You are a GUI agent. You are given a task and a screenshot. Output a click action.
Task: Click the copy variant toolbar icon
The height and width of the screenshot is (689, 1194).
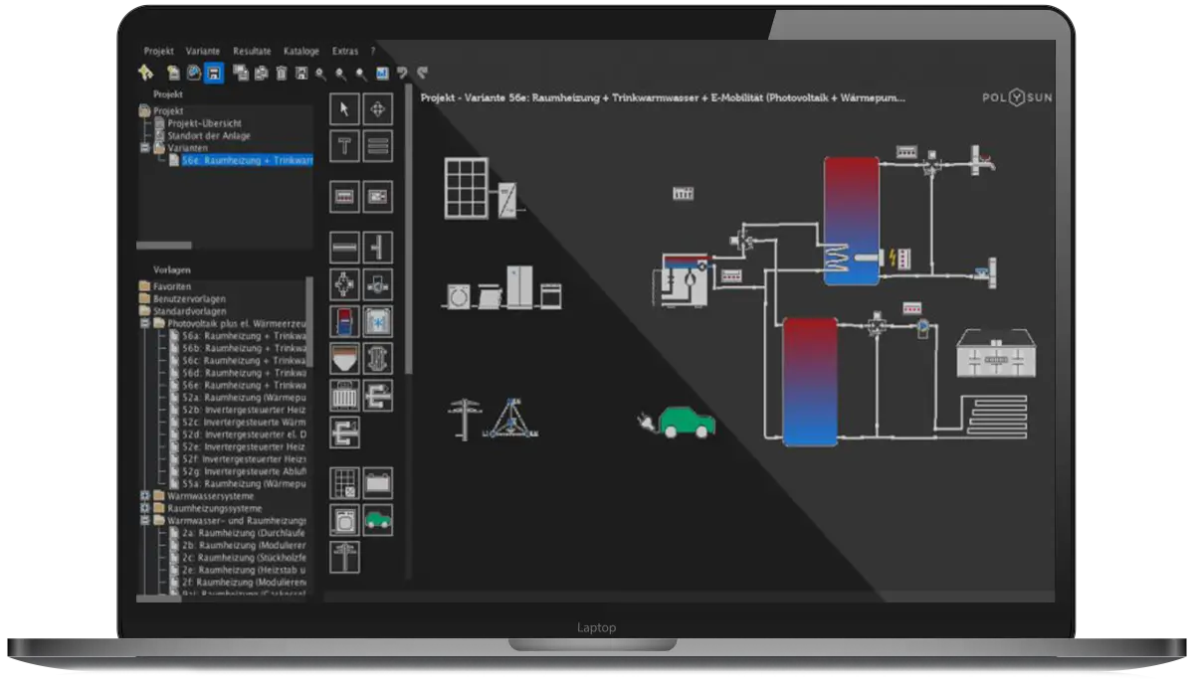coord(242,73)
